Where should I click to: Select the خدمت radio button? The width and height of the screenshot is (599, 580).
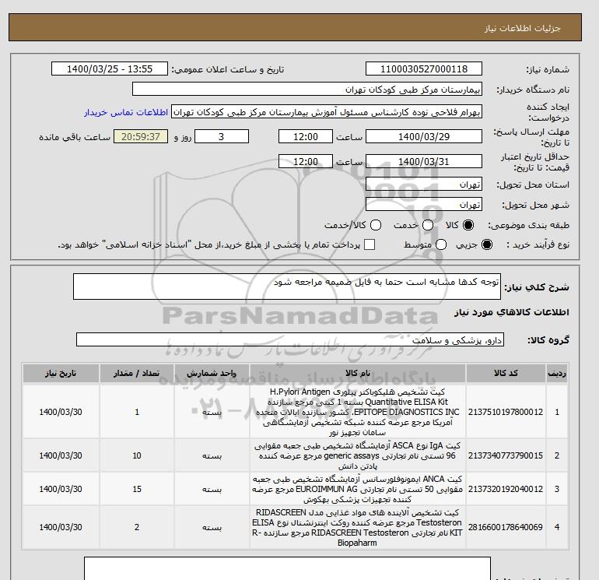pyautogui.click(x=428, y=225)
